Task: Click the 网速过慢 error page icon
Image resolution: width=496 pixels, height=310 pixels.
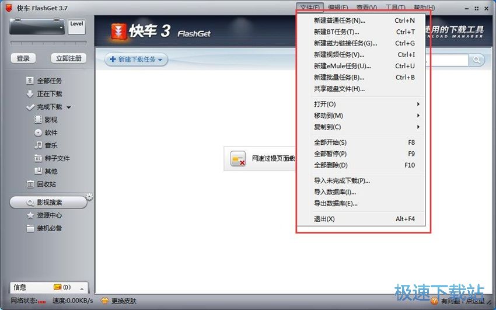Action: (x=238, y=158)
